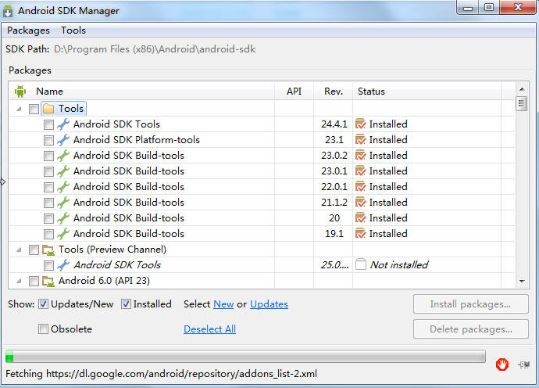Open the Packages menu
The height and width of the screenshot is (388, 539).
(x=29, y=31)
